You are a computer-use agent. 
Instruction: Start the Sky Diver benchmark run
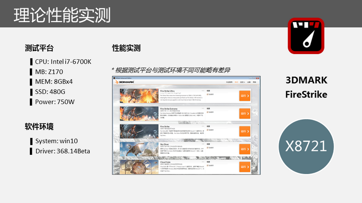click(x=244, y=149)
